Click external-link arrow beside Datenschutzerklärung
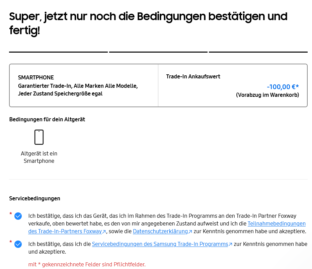This screenshot has width=312, height=269. 190,231
